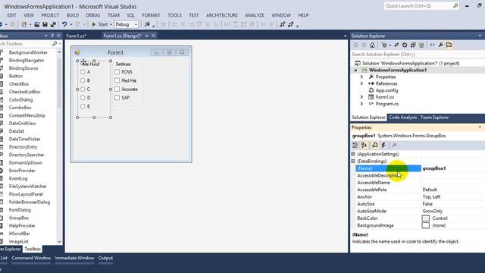The image size is (485, 273).
Task: Click the Toolbox scrollbar down arrow
Action: [x=59, y=242]
